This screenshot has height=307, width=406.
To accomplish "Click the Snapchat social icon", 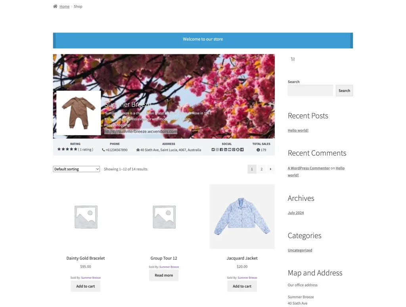I will click(238, 149).
